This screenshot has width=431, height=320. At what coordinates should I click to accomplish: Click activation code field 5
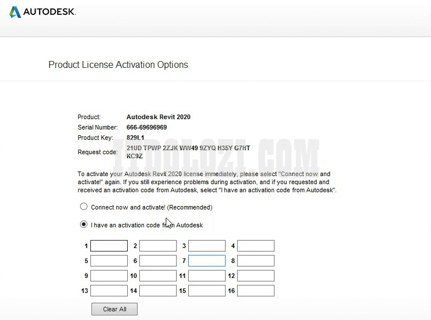pyautogui.click(x=109, y=261)
